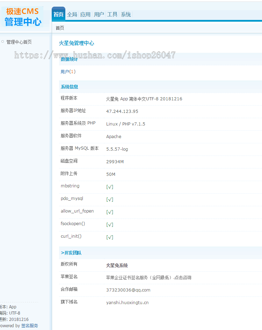Viewport: 262px width, 330px height.
Task: Open the 用户 tab in top navigation
Action: click(x=99, y=15)
